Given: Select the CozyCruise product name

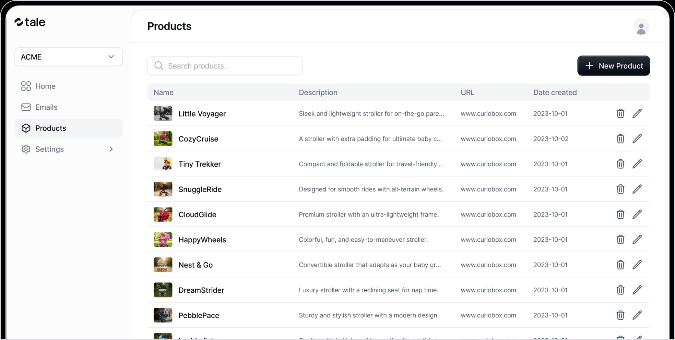Looking at the screenshot, I should point(198,139).
